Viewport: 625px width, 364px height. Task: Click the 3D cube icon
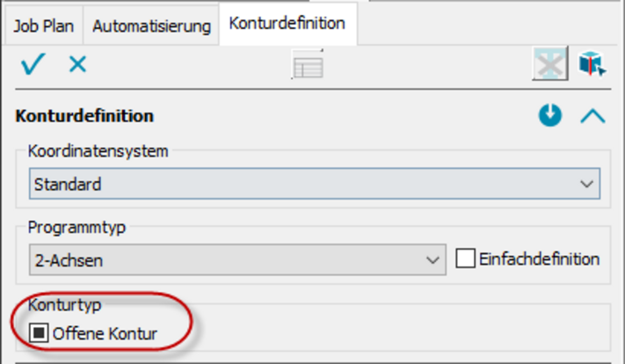(592, 64)
